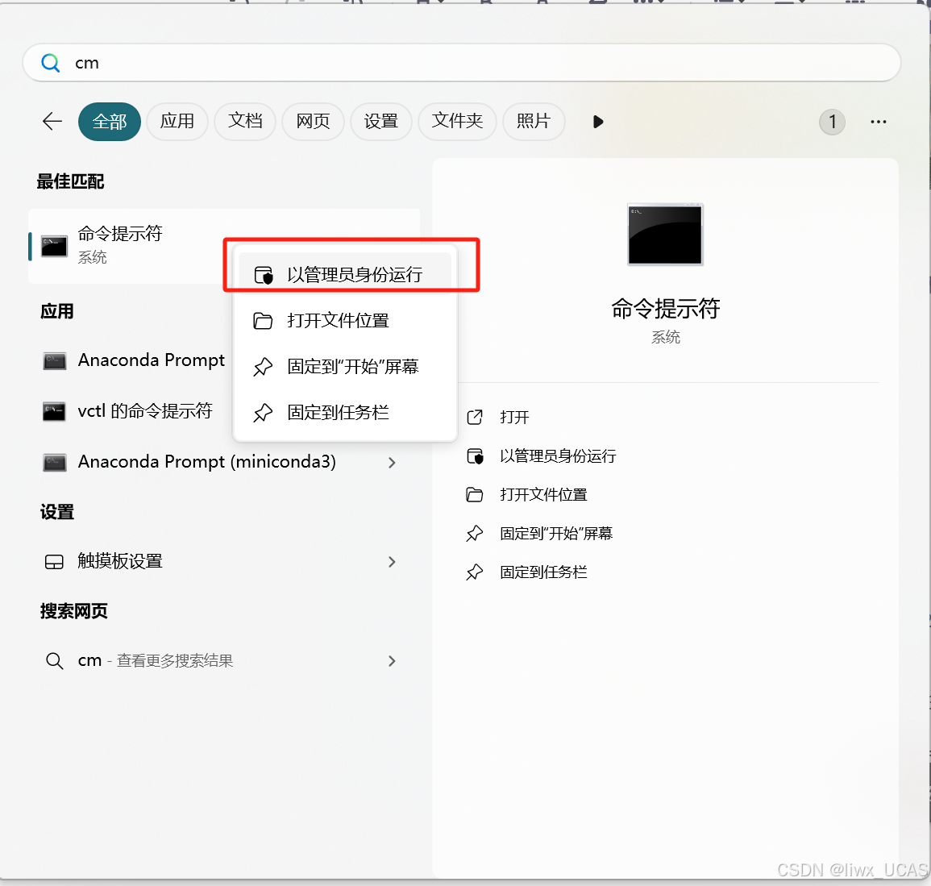
Task: Click 打开文件位置 in the right panel
Action: [x=543, y=494]
